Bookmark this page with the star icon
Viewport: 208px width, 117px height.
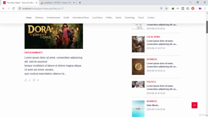166,8
